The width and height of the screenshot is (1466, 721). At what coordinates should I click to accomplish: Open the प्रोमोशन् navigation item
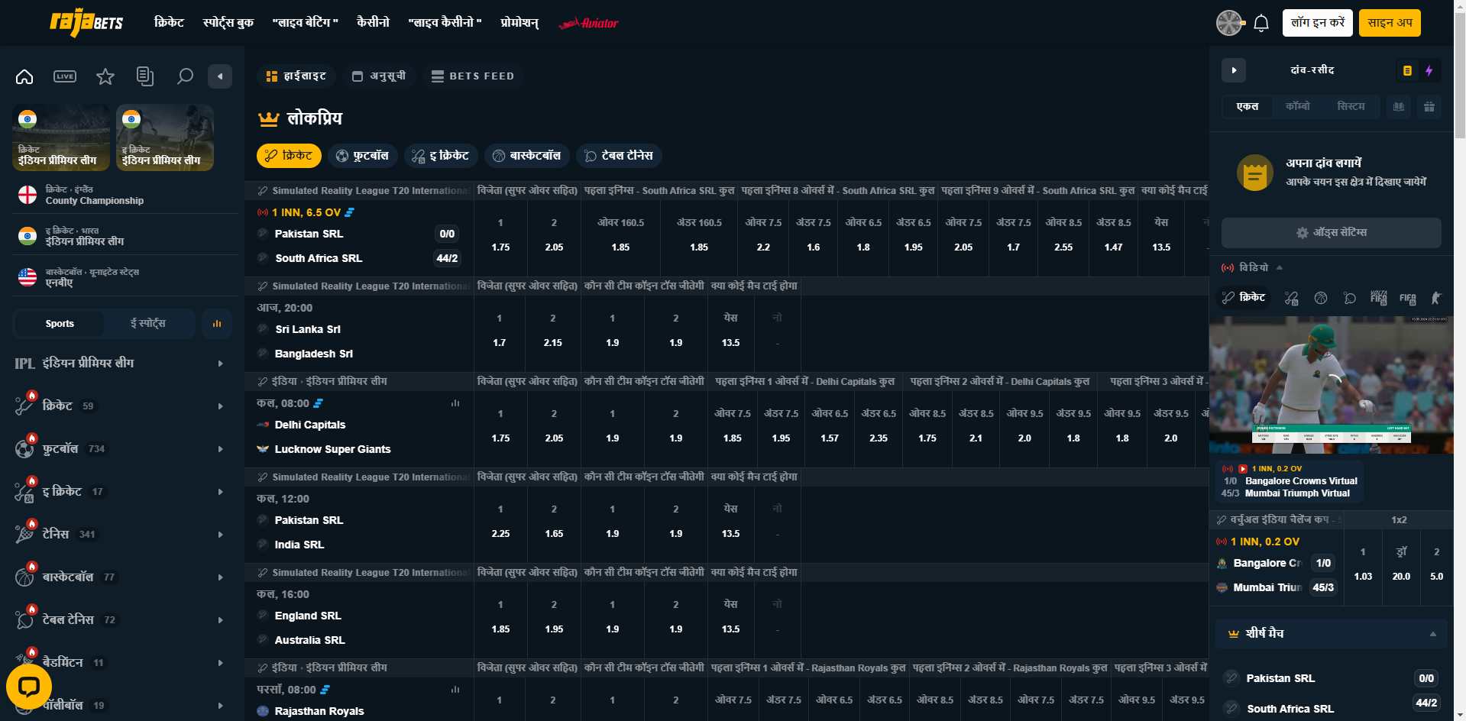(x=519, y=23)
